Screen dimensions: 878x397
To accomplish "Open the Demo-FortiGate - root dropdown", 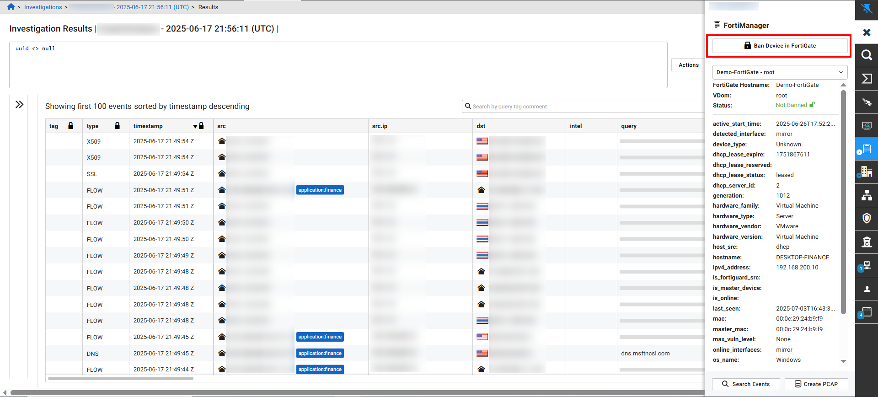I will coord(780,72).
